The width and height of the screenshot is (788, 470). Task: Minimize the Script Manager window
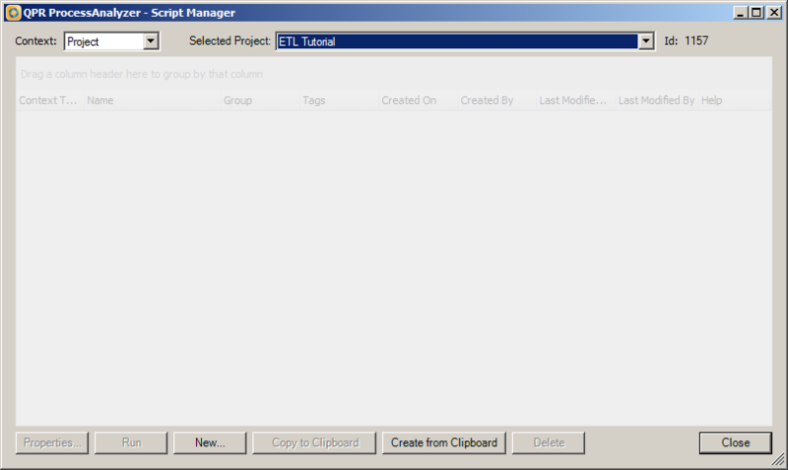pos(740,13)
